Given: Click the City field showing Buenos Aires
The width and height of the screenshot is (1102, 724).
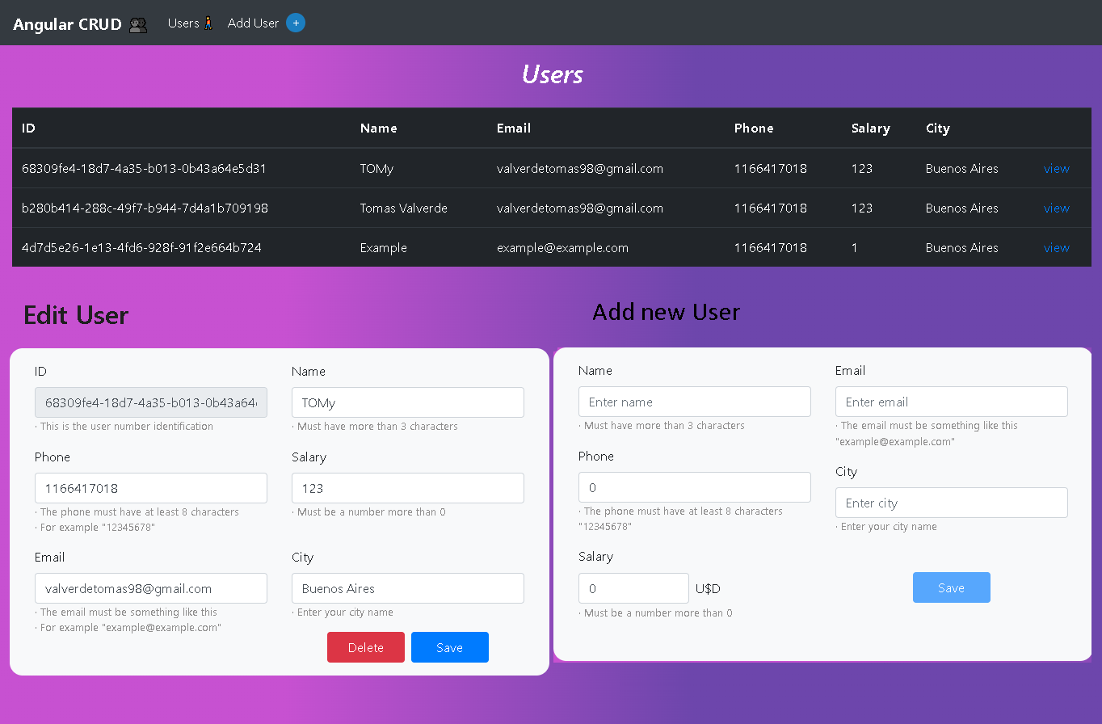Looking at the screenshot, I should coord(407,588).
